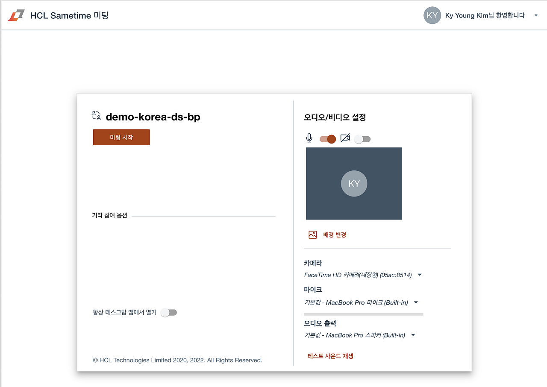Click the 마이크 label
This screenshot has width=547, height=387.
click(313, 290)
